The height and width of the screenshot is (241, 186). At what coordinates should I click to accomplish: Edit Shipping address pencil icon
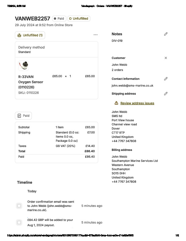click(x=166, y=94)
